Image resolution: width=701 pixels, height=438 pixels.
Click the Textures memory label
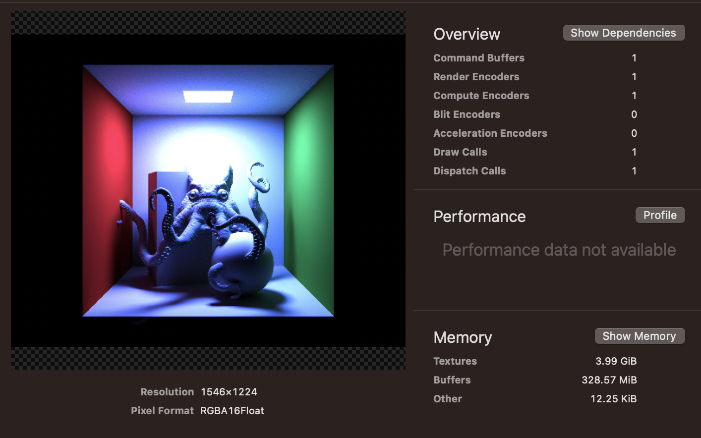point(455,361)
